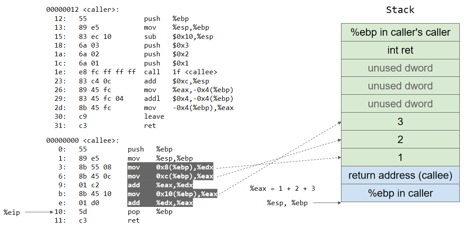Click the "<callee>" function header line
Viewport: 472px width, 227px height.
[83, 141]
